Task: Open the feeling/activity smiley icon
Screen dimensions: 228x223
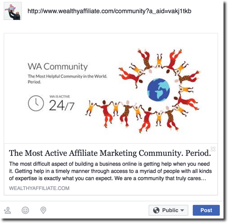Action: tap(25, 210)
